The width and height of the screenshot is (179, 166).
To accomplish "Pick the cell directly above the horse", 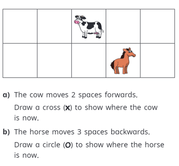I will (x=123, y=26).
